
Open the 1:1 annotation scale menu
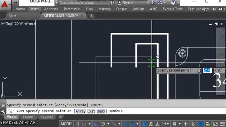point(165,124)
